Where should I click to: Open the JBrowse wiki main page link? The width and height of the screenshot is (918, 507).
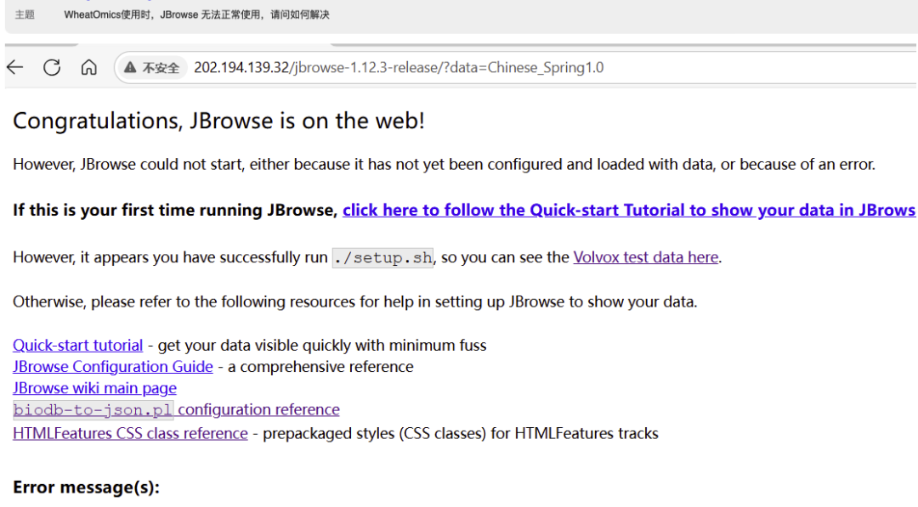click(95, 388)
